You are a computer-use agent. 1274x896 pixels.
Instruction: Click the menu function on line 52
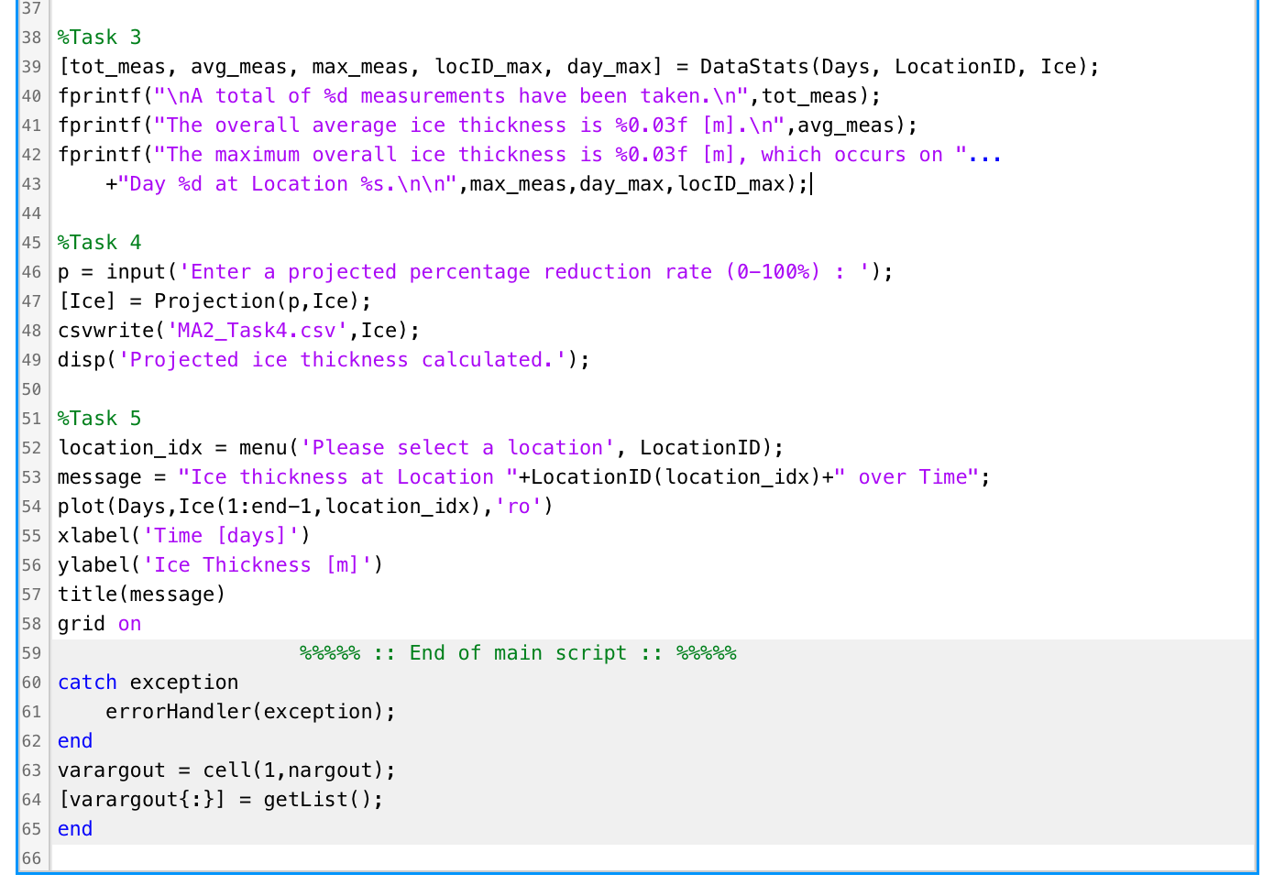point(265,447)
